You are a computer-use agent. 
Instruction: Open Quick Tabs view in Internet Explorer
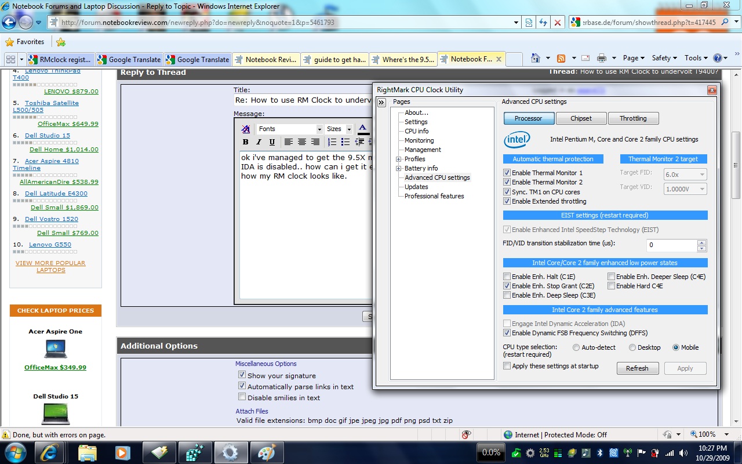[x=10, y=59]
